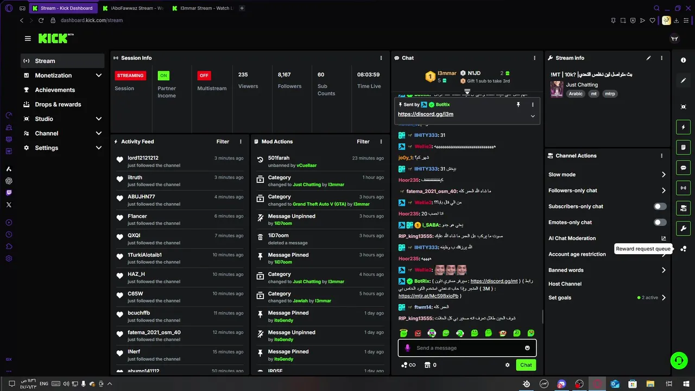Edit Stream info with pencil icon
The height and width of the screenshot is (391, 695).
tap(648, 58)
